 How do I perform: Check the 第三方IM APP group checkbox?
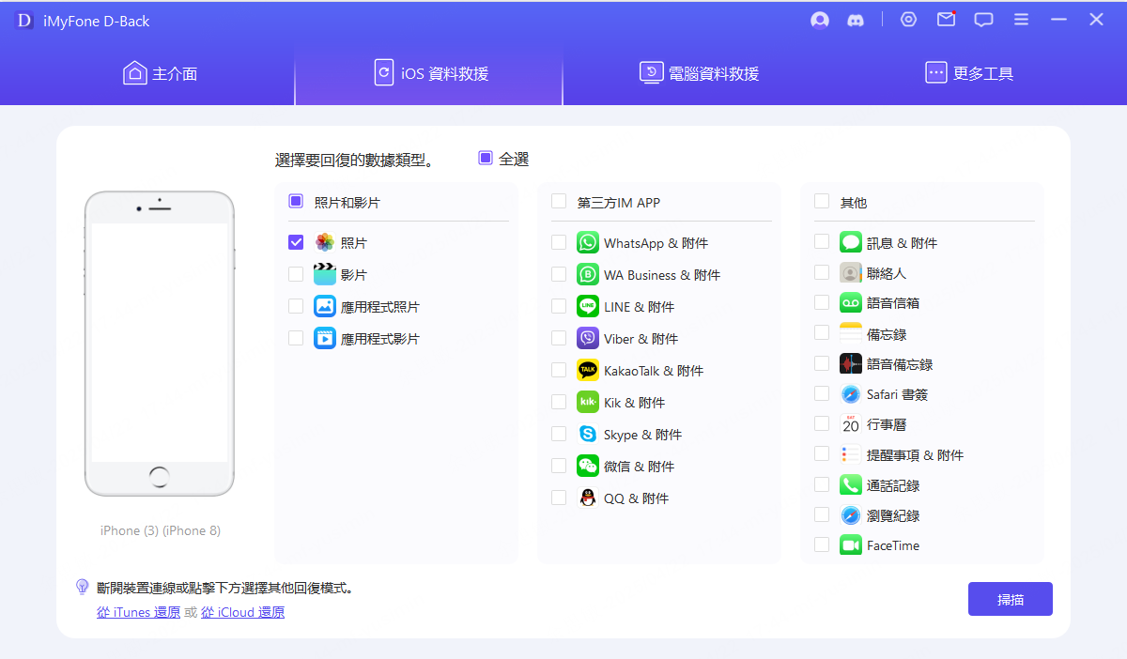[x=559, y=201]
